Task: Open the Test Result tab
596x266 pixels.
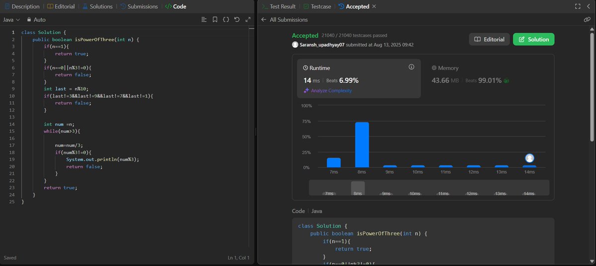Action: (x=279, y=6)
